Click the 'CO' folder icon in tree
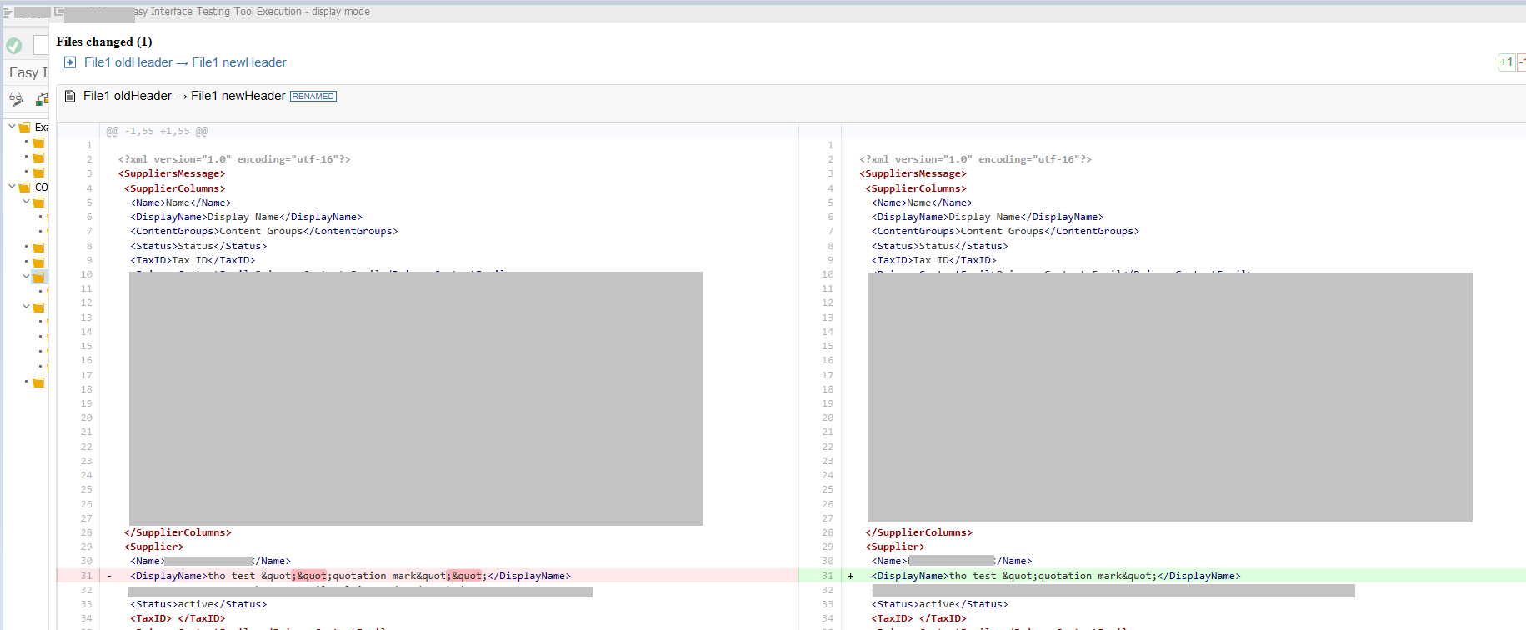Image resolution: width=1526 pixels, height=630 pixels. tap(25, 187)
